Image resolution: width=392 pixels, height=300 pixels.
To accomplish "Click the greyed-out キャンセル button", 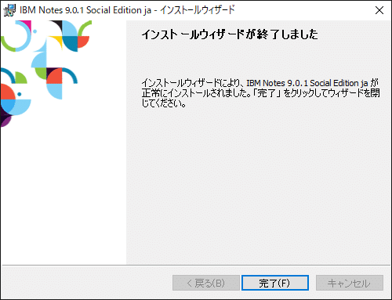I will click(350, 283).
